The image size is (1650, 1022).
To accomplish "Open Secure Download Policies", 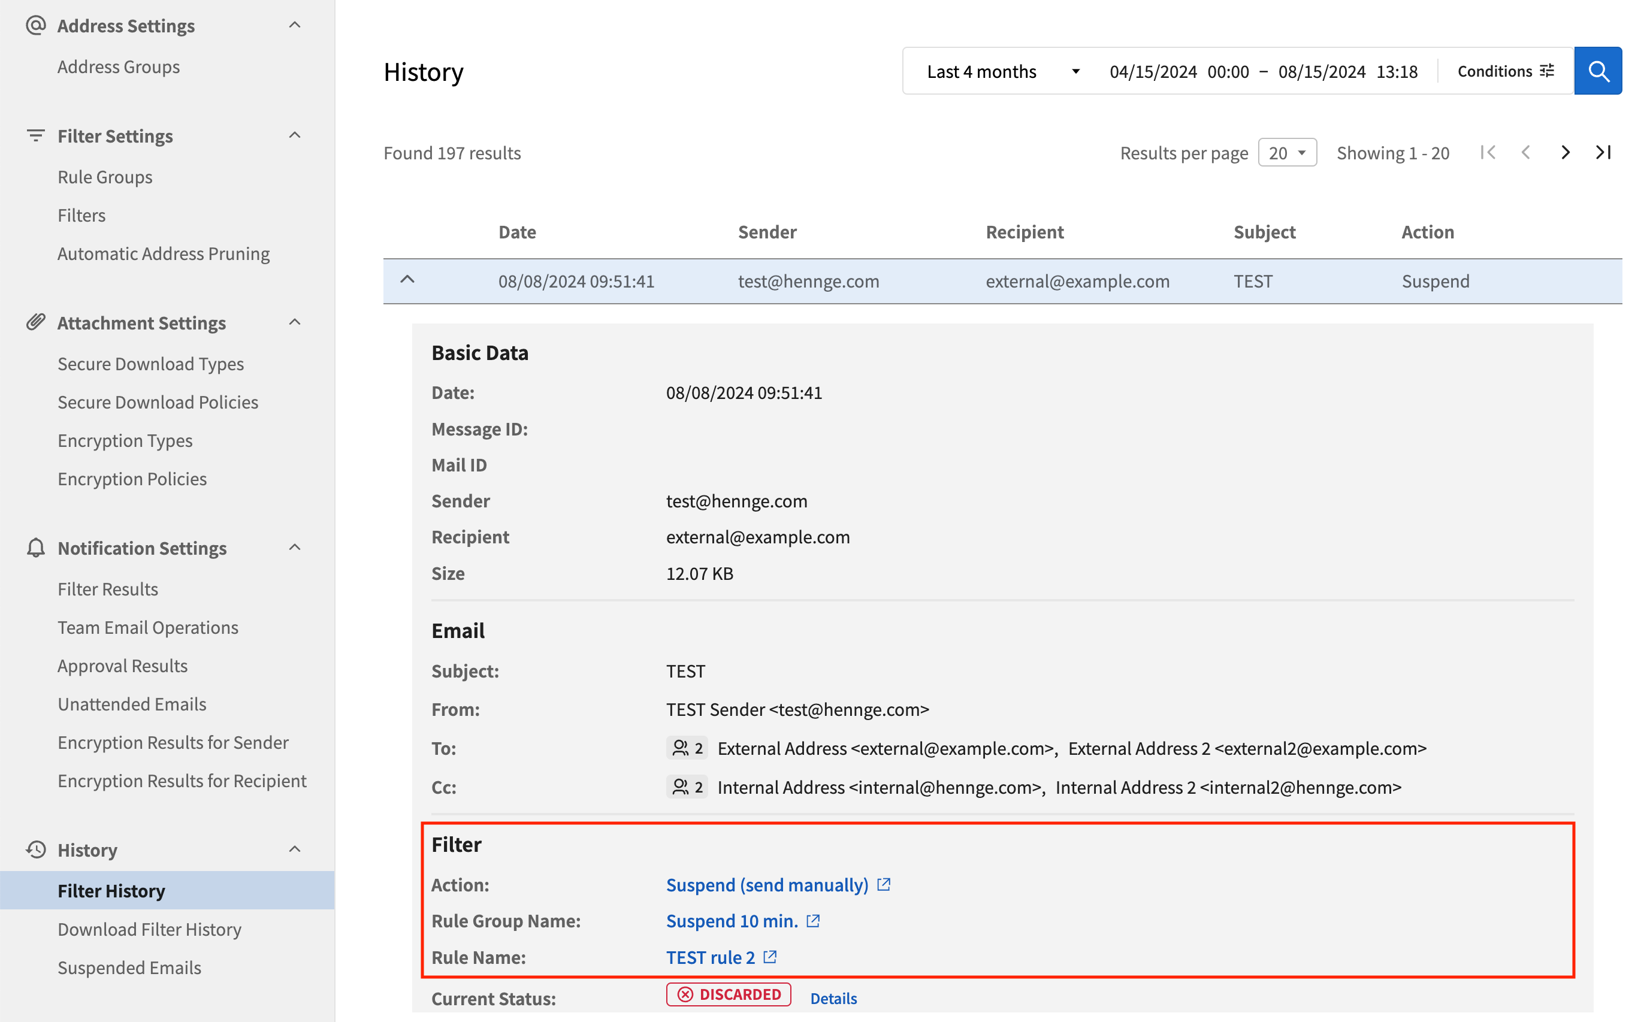I will pos(158,402).
